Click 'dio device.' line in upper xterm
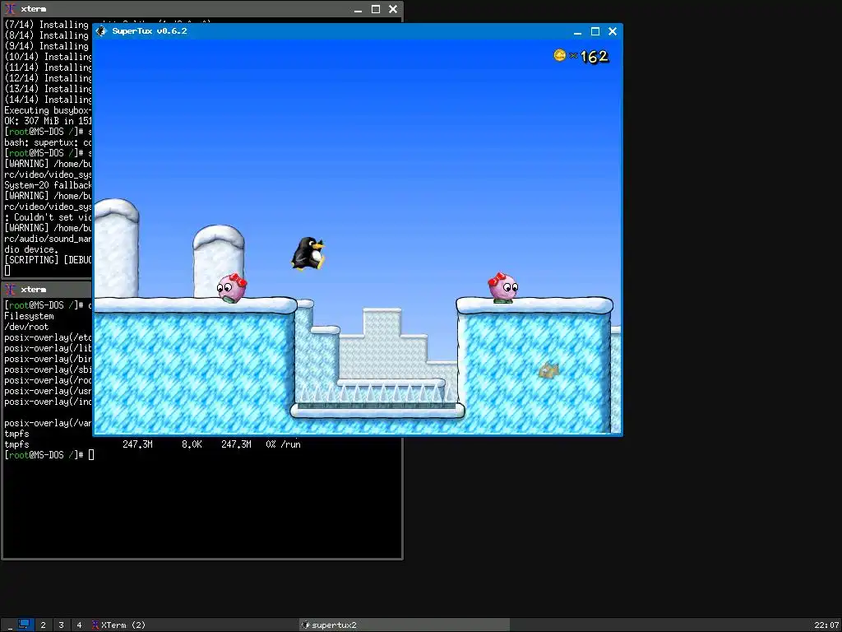Viewport: 842px width, 632px height. pyautogui.click(x=31, y=249)
